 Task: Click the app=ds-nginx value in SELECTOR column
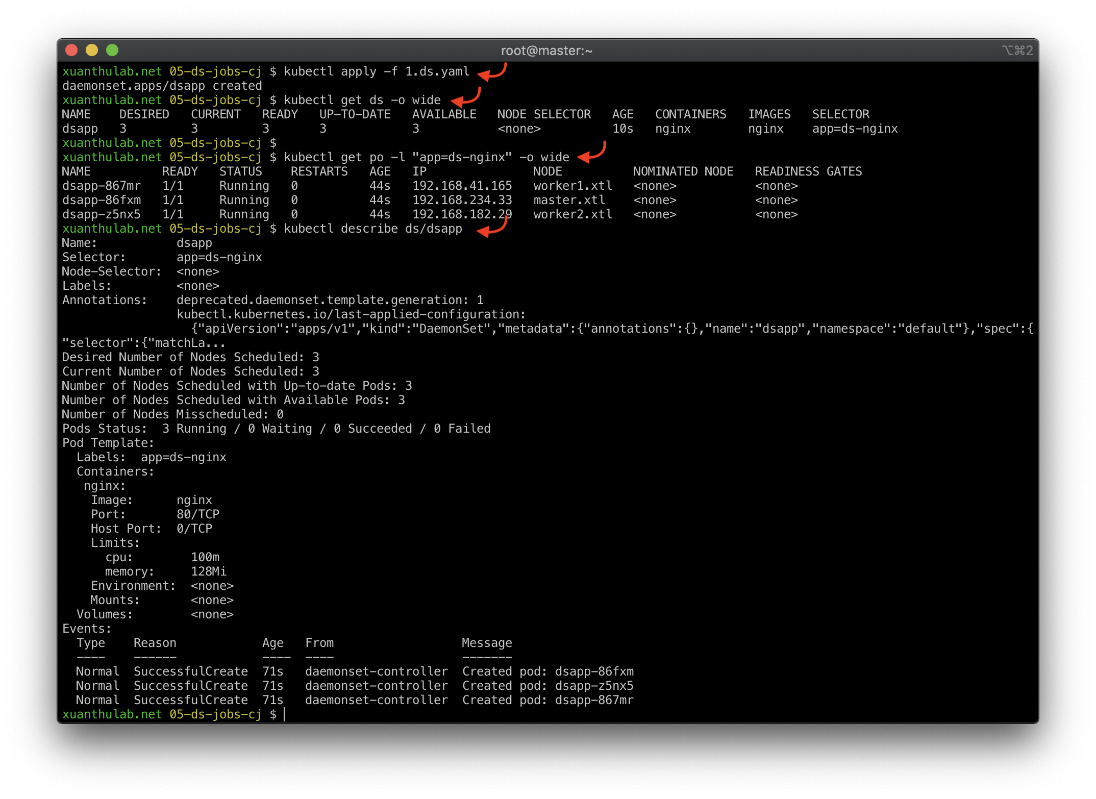[855, 129]
